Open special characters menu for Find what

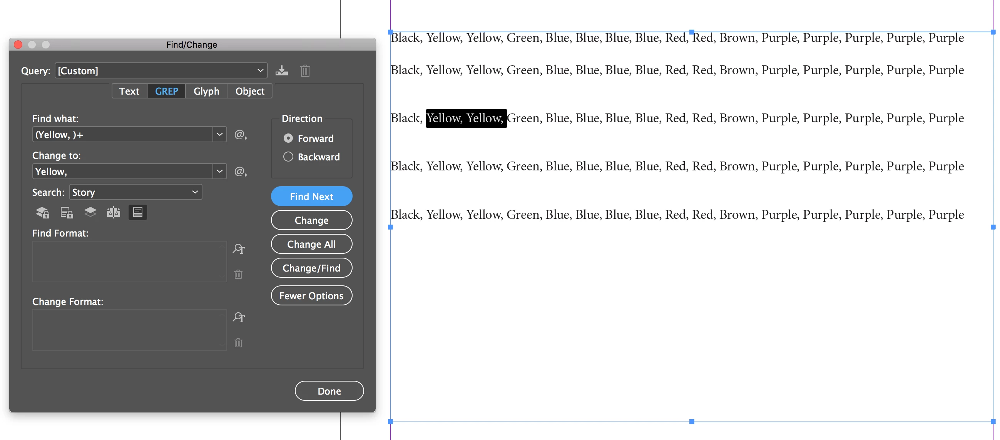240,135
